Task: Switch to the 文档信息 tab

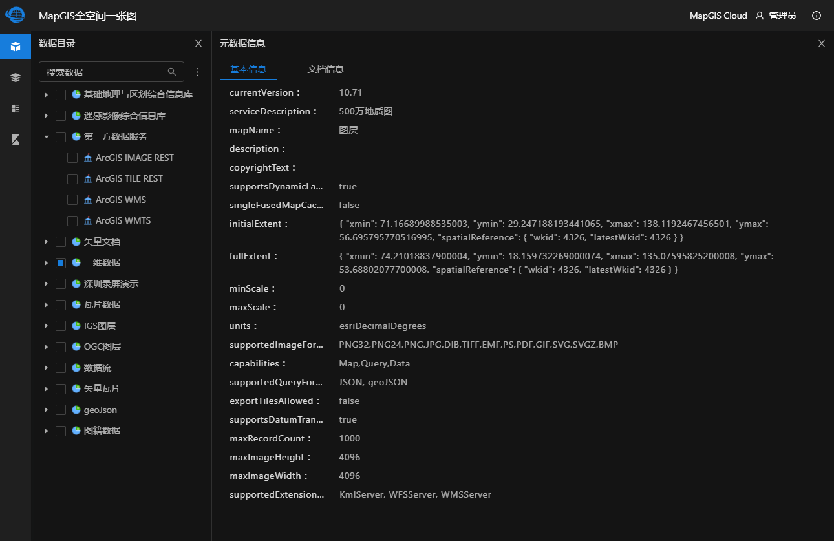Action: point(325,69)
